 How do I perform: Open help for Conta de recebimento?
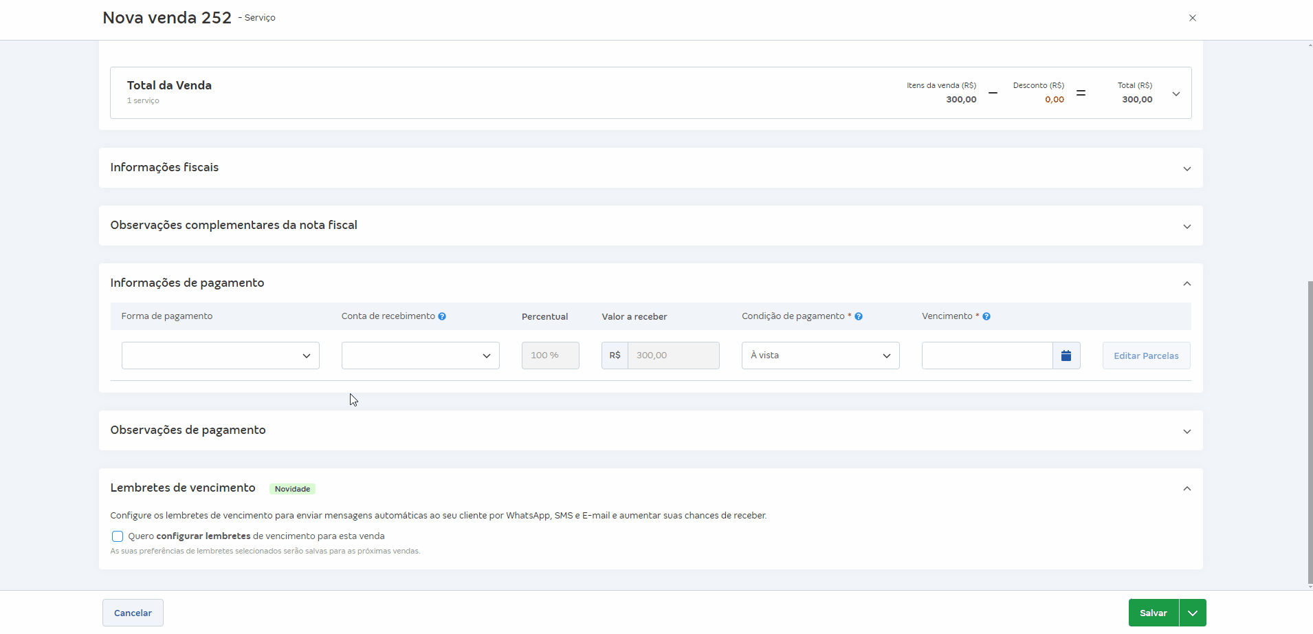click(x=442, y=316)
